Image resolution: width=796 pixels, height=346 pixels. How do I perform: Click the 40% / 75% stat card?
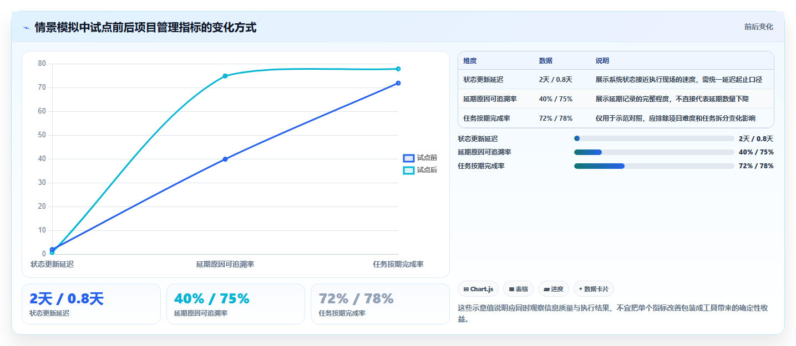click(236, 304)
